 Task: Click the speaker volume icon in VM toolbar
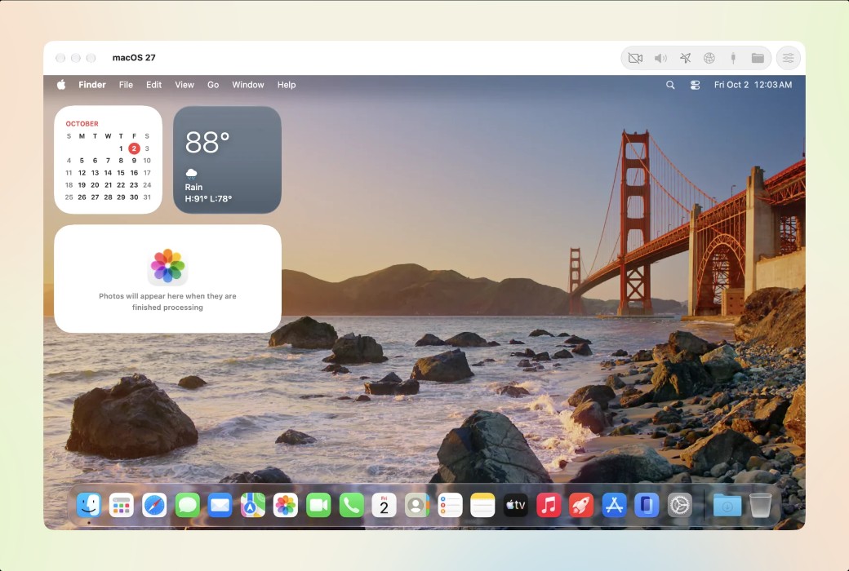point(660,58)
